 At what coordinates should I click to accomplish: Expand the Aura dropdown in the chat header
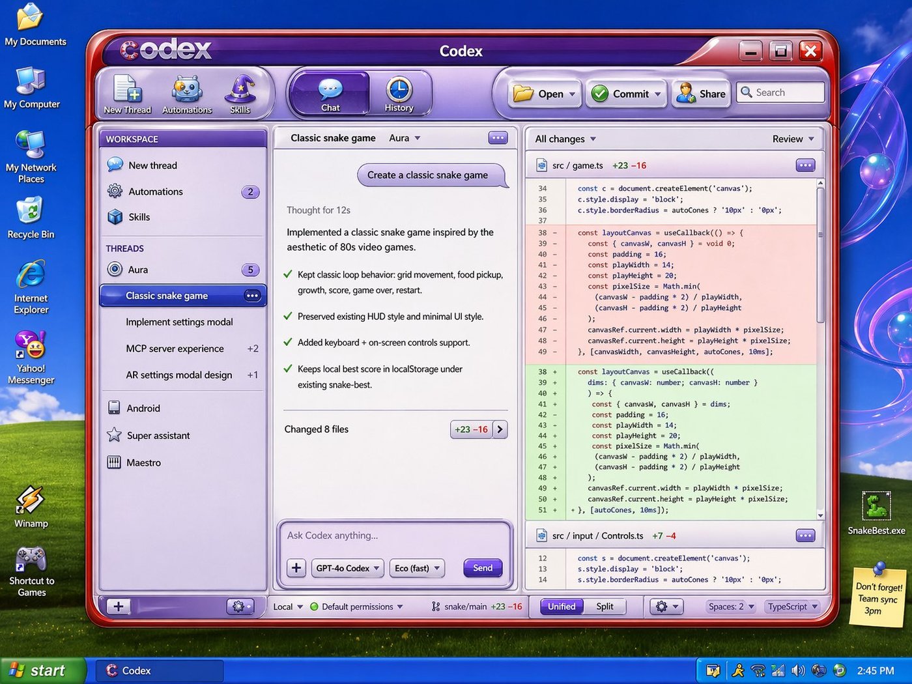pos(405,138)
